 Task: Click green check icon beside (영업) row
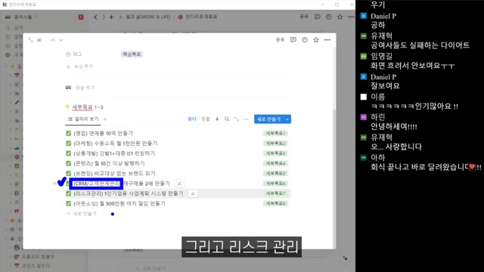pyautogui.click(x=69, y=133)
